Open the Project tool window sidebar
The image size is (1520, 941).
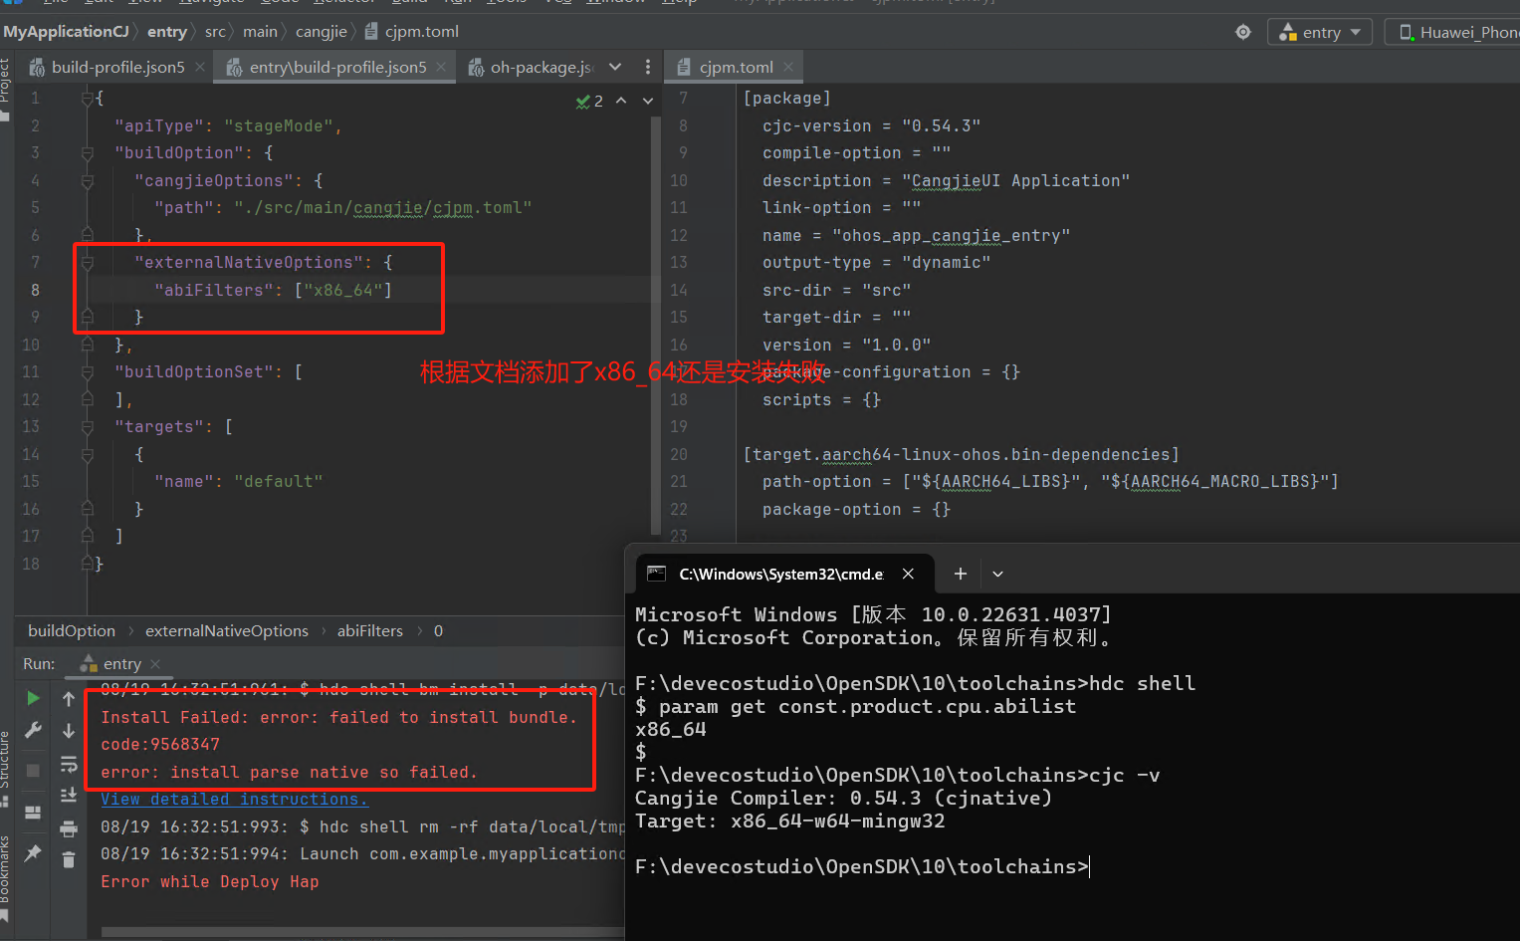(x=5, y=88)
